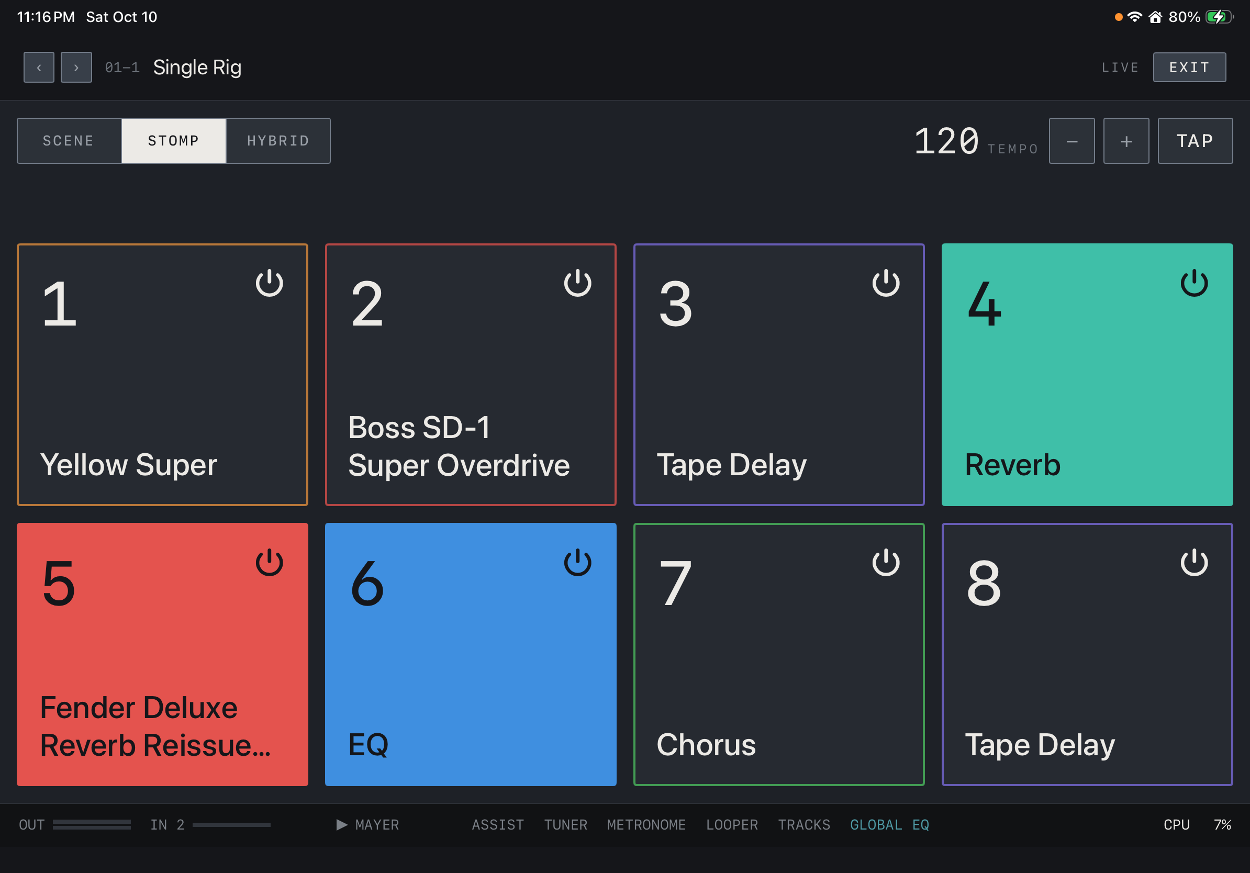1250x873 pixels.
Task: Click the Single Rig preset name
Action: pyautogui.click(x=197, y=68)
